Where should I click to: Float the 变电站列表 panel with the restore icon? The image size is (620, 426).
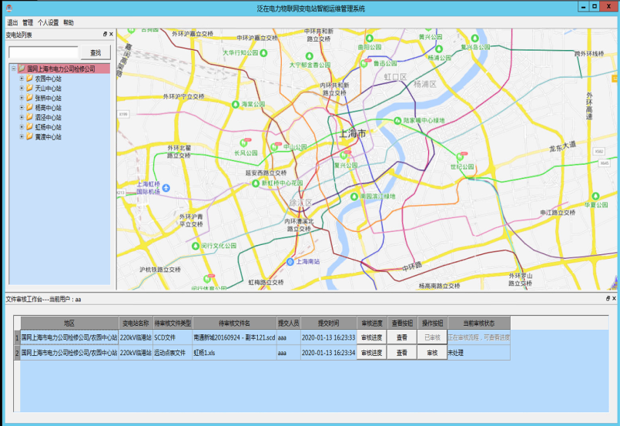(105, 35)
